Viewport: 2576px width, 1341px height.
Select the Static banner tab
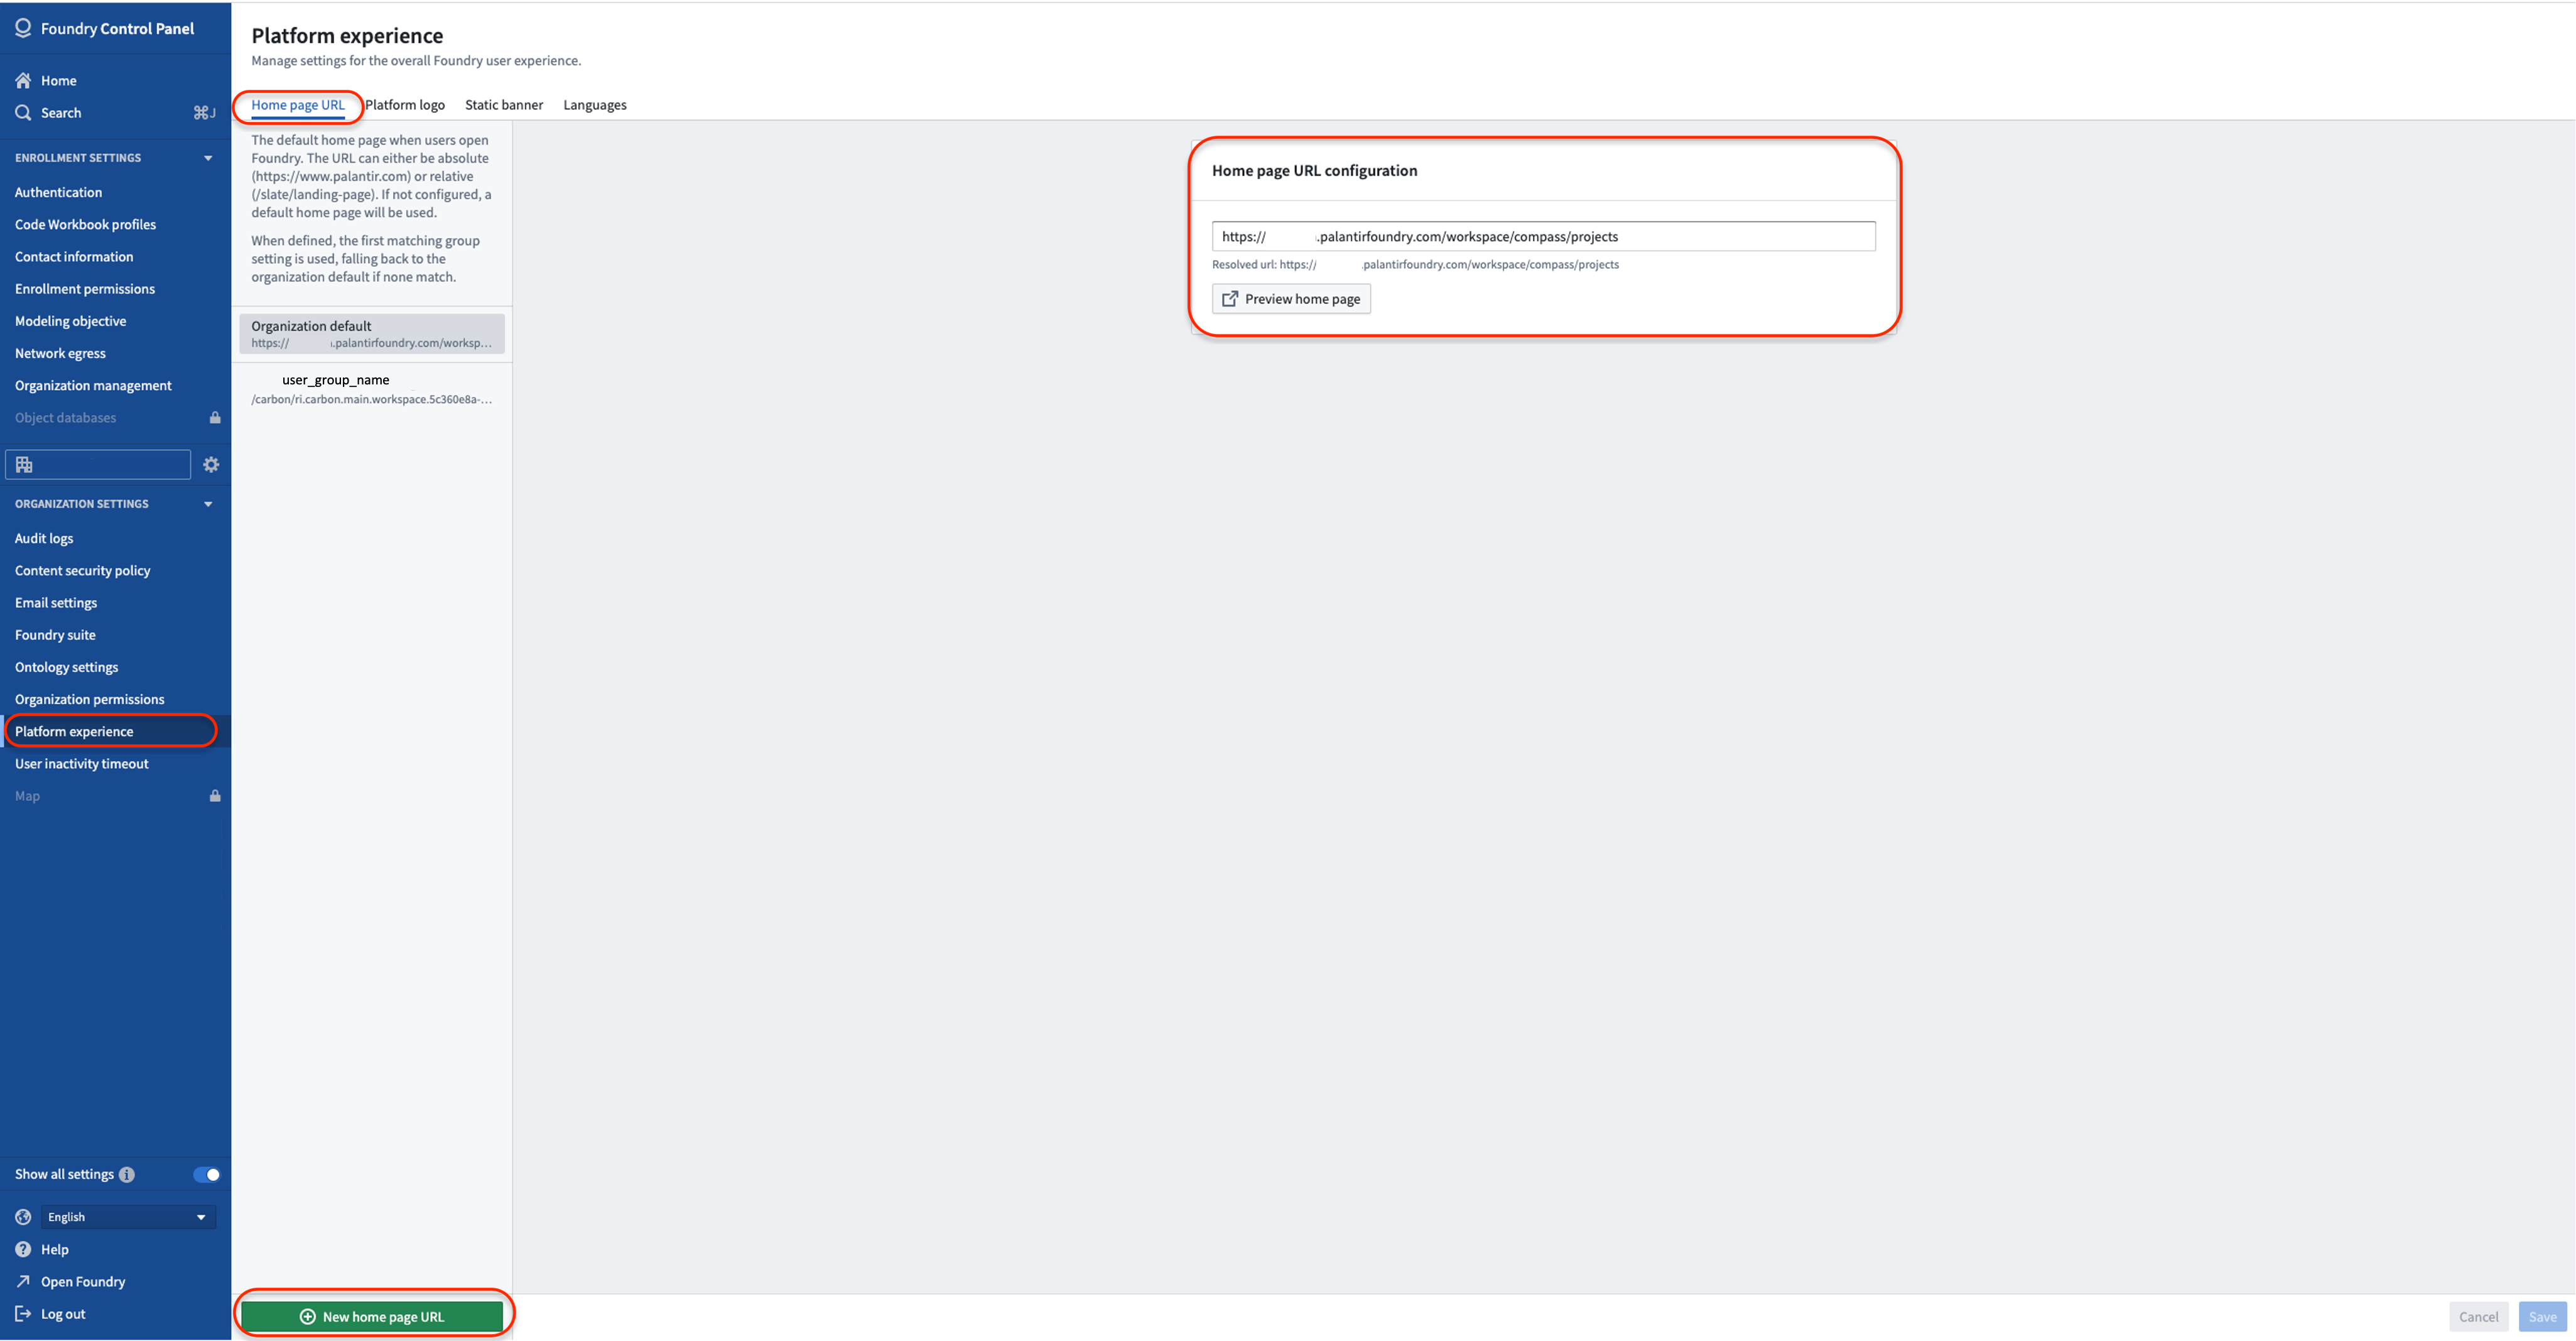502,104
